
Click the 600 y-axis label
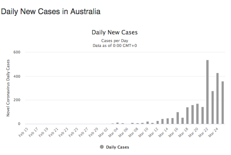(x=17, y=52)
